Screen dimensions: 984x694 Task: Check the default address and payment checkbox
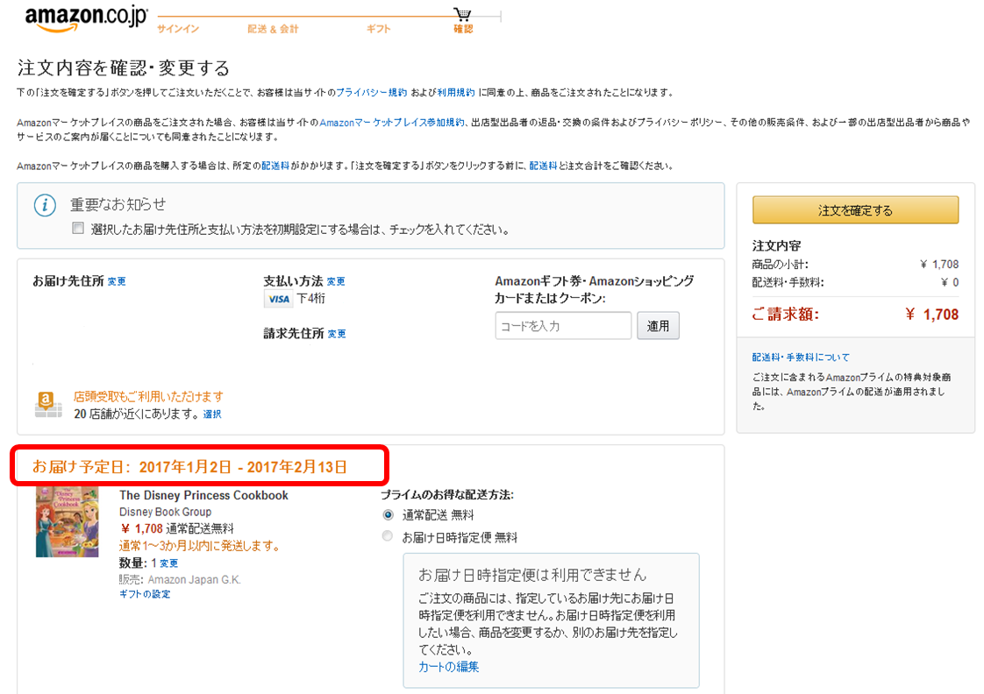pyautogui.click(x=78, y=228)
